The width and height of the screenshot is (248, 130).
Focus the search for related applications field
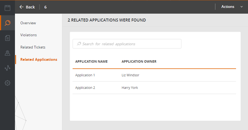pos(127,44)
